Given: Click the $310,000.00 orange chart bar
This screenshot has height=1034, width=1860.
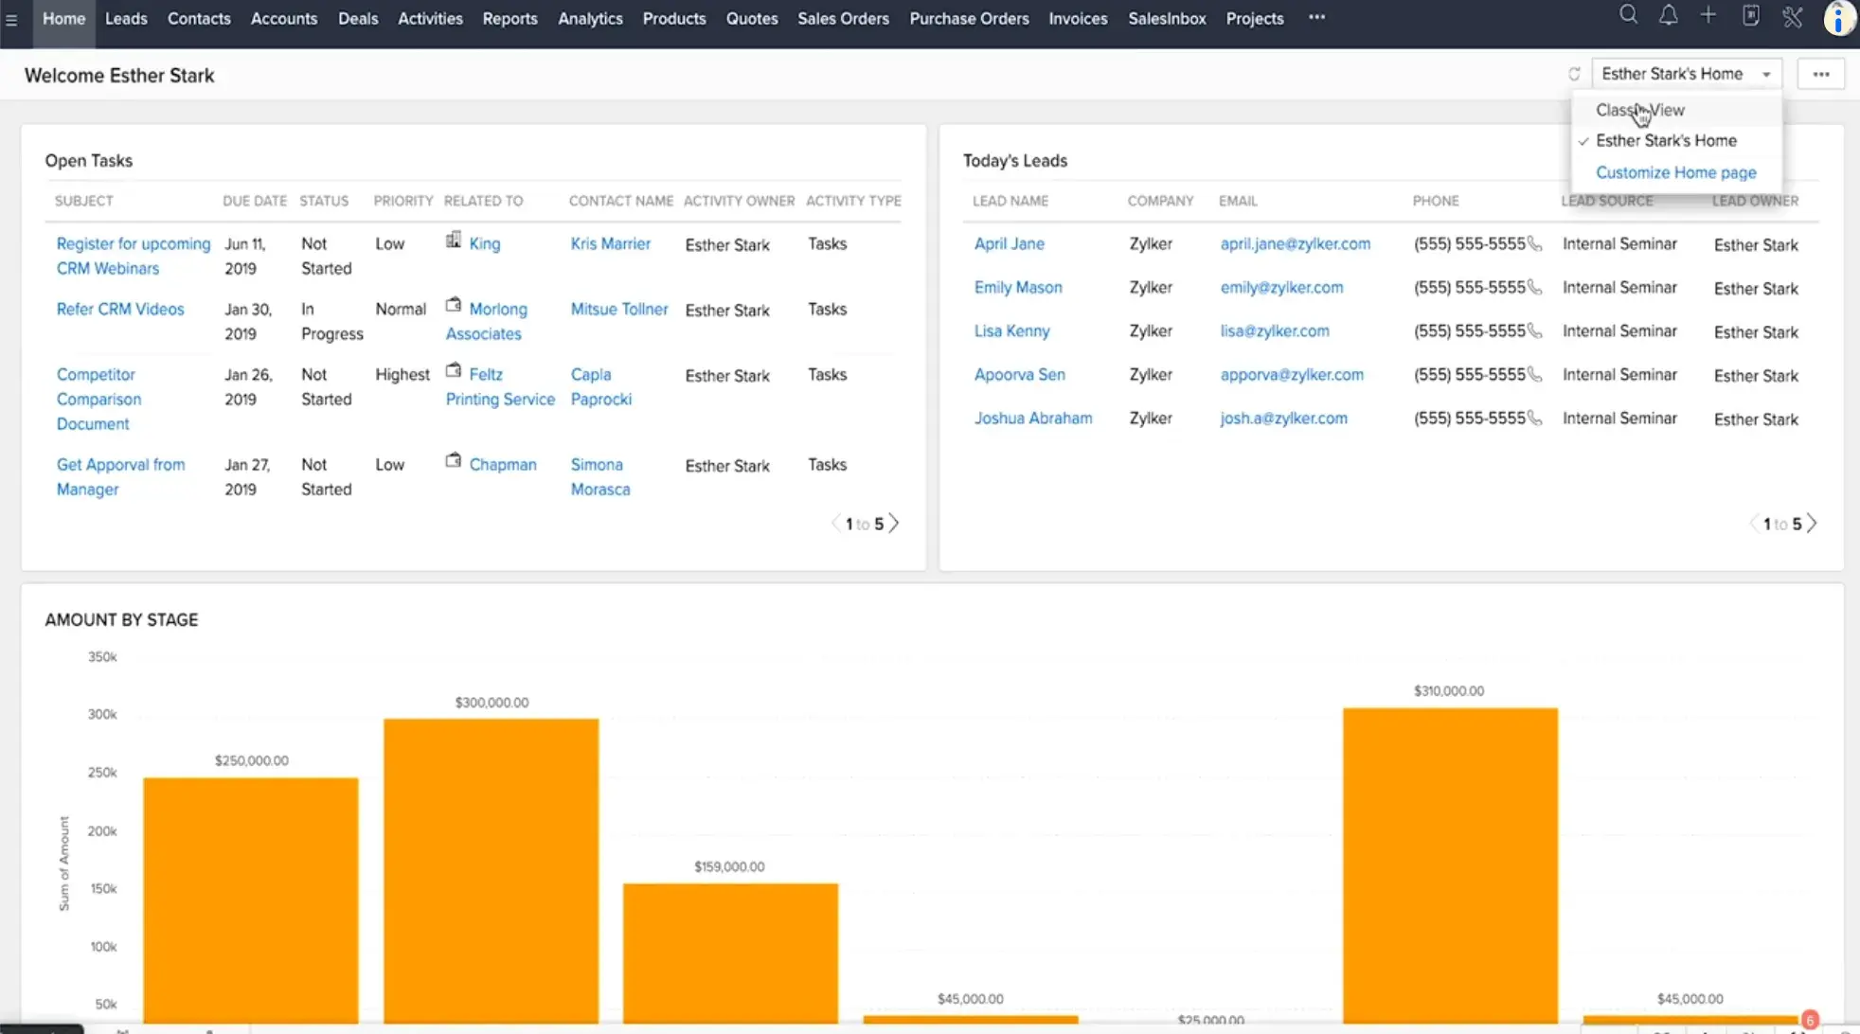Looking at the screenshot, I should [x=1450, y=862].
